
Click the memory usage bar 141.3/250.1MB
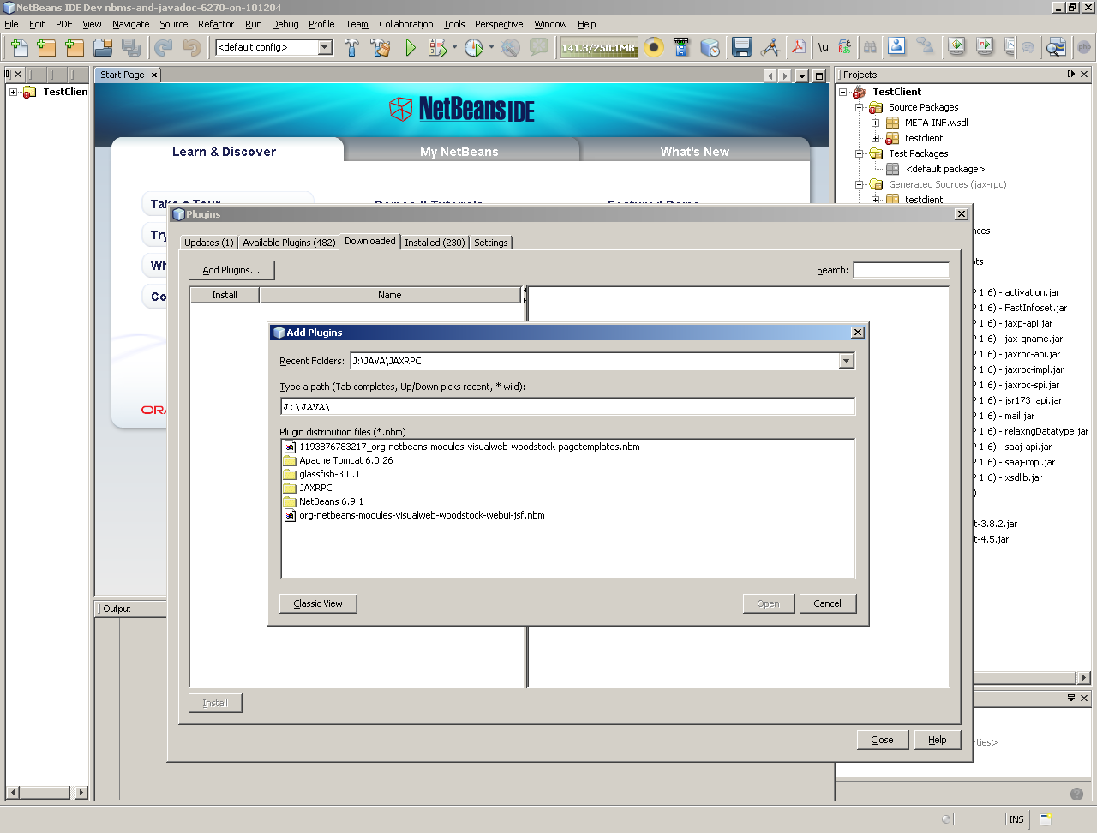click(598, 48)
